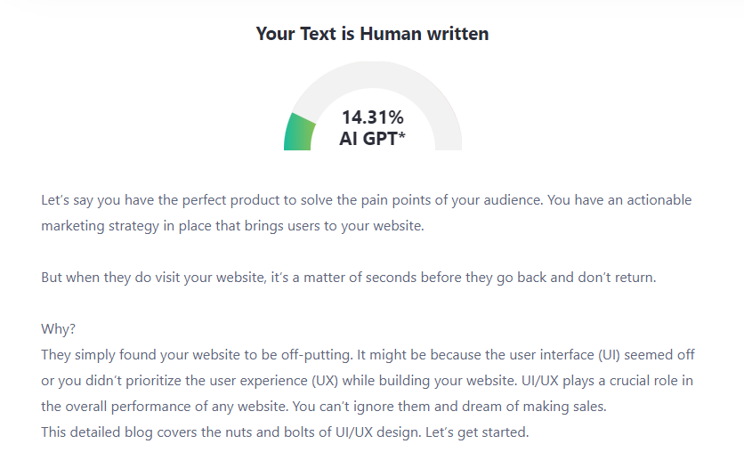744x468 pixels.
Task: Click the line starting "This detailed blog covers"
Action: [285, 432]
